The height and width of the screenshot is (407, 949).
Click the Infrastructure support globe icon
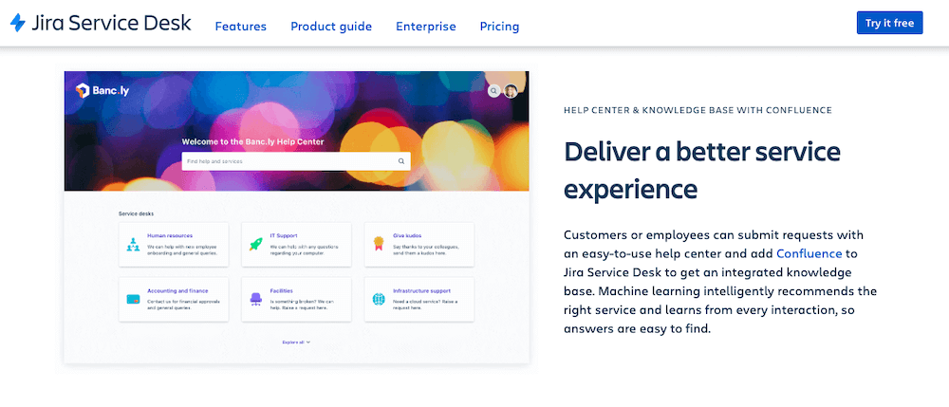378,299
